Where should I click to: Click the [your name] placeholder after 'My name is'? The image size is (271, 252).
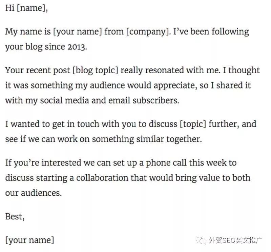pos(78,32)
